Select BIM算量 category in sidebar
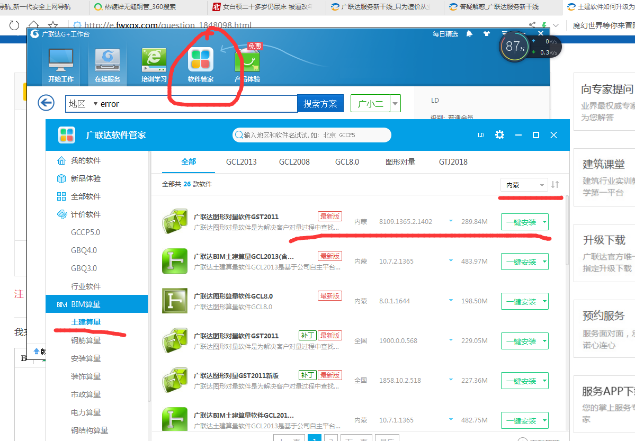The image size is (635, 441). 97,304
